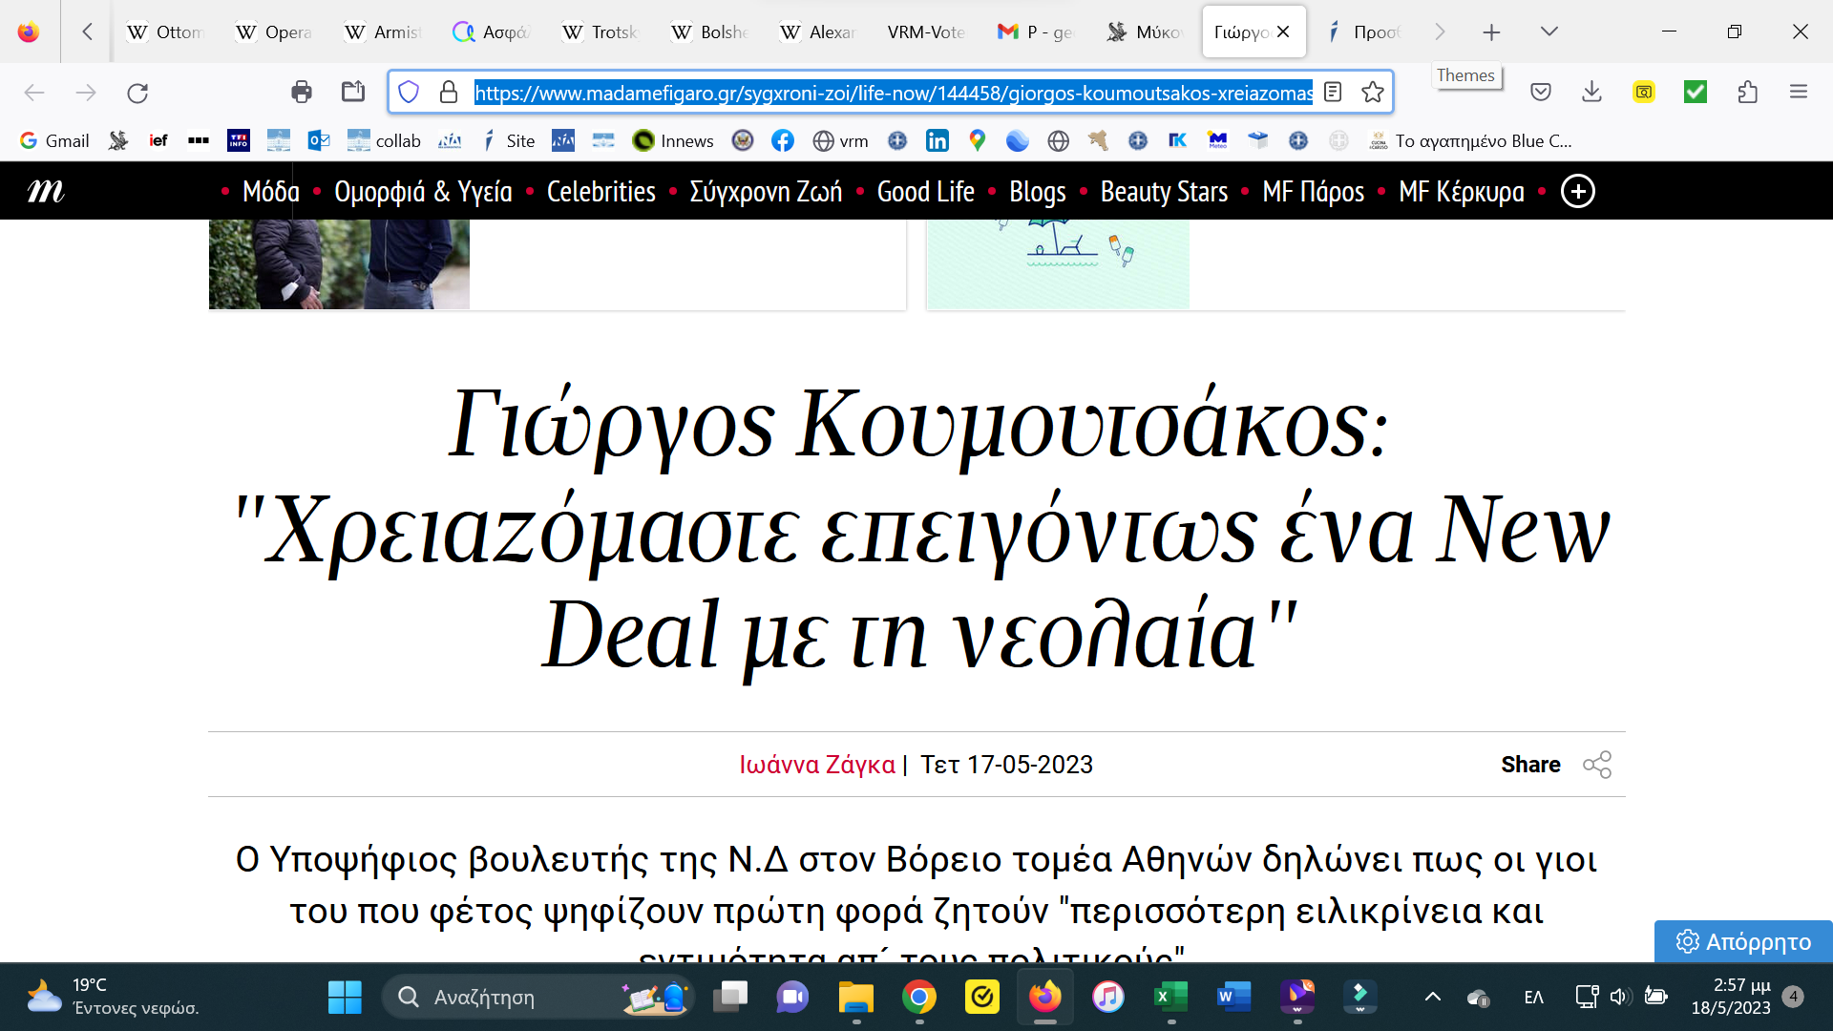Click the URL address field
1833x1031 pixels.
tap(893, 92)
